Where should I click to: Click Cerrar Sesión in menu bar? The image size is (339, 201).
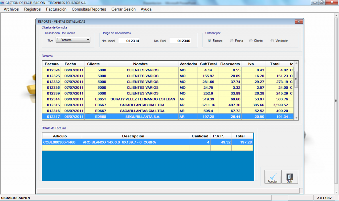click(123, 9)
